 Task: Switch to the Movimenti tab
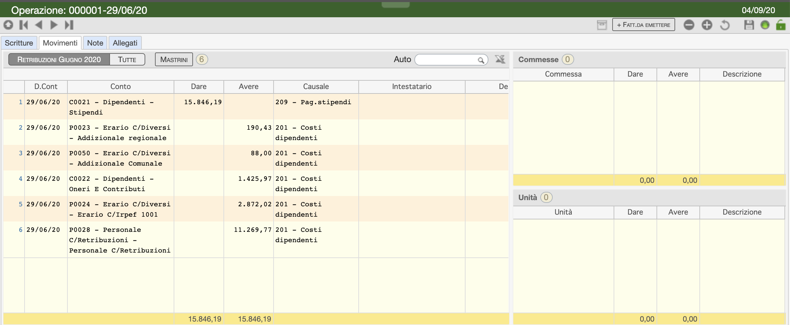(60, 43)
